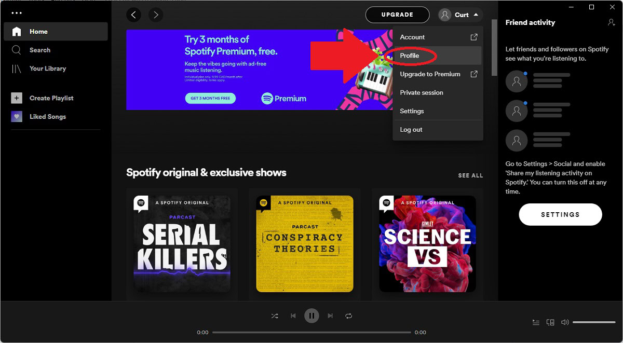Open the Science Vs podcast

click(427, 244)
